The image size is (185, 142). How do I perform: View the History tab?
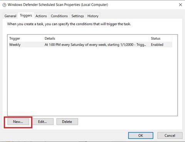coord(93,16)
